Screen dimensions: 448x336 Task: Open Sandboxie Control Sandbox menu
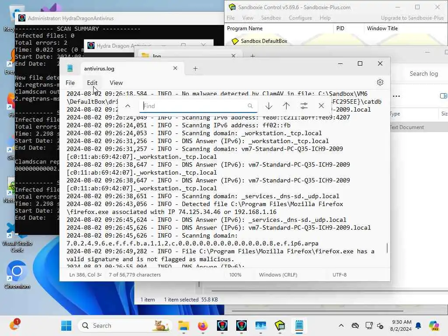[271, 18]
